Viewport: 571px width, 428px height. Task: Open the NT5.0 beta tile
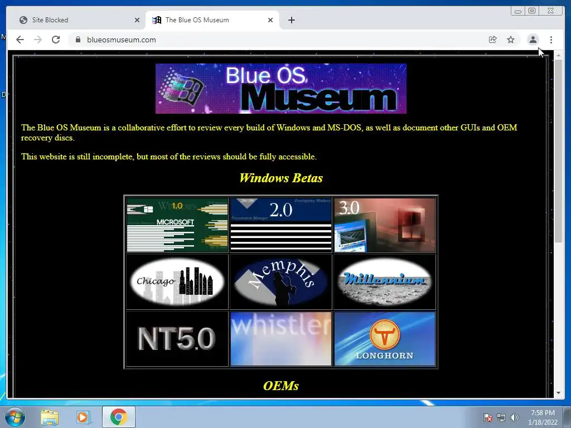(177, 338)
